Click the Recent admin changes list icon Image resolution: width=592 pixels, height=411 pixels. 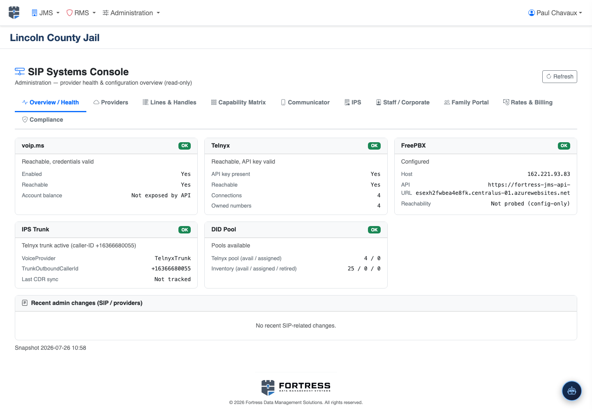25,303
